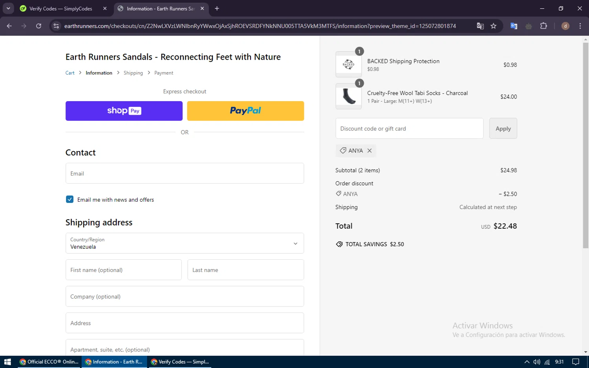The image size is (589, 368).
Task: Click BACKED Shipping Protection product thumbnail
Action: [349, 64]
